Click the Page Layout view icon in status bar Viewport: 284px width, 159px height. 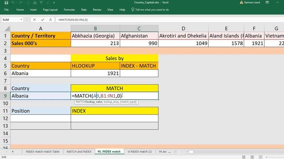point(252,157)
